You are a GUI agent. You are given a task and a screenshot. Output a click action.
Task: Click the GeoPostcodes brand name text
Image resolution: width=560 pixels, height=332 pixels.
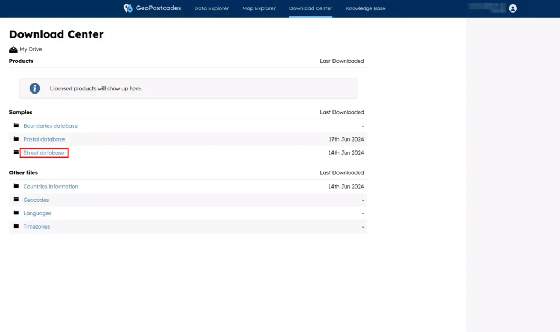[159, 8]
